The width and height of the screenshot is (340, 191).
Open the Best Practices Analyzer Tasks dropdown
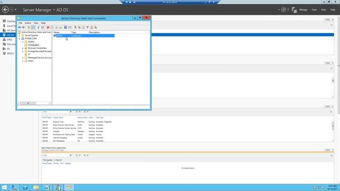(x=329, y=150)
